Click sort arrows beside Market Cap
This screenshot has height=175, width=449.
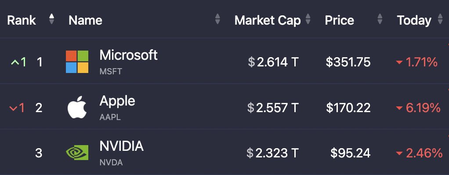308,19
